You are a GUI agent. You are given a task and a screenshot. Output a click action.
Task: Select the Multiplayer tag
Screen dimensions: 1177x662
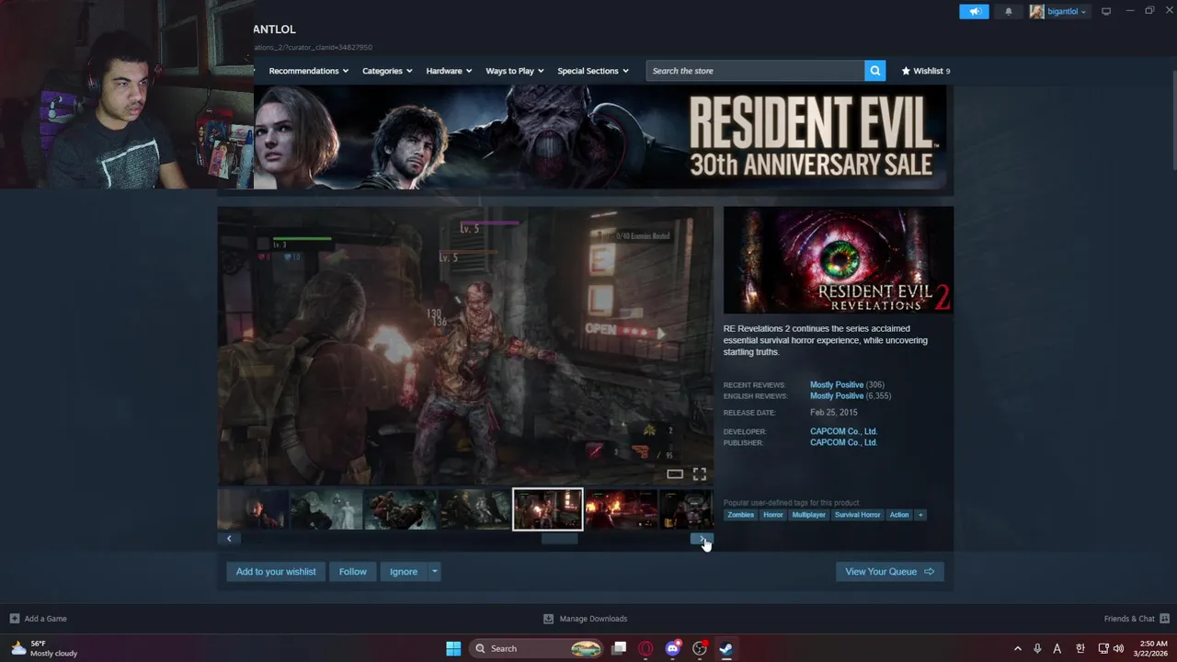[x=809, y=515]
